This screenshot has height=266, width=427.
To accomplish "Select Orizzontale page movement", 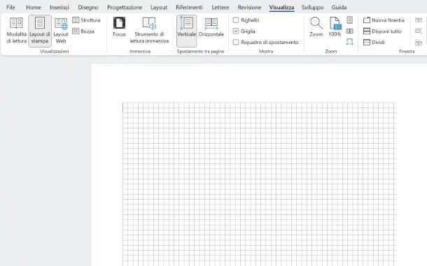I will click(x=211, y=27).
